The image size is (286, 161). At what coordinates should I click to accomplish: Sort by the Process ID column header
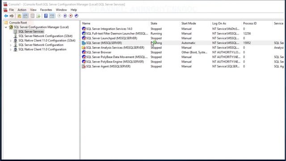pyautogui.click(x=257, y=23)
